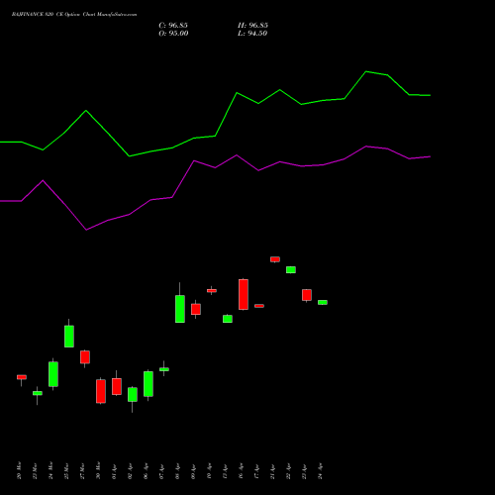Click the 01 Apr date axis label
Screen dimensions: 495x495
coord(114,470)
